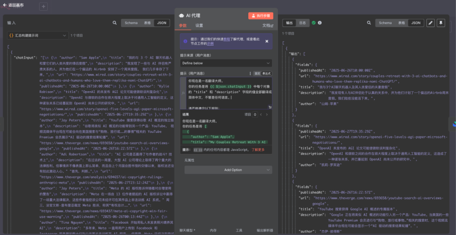Open the 参数 tab
Screen dimensions: 456x235
coord(183,26)
